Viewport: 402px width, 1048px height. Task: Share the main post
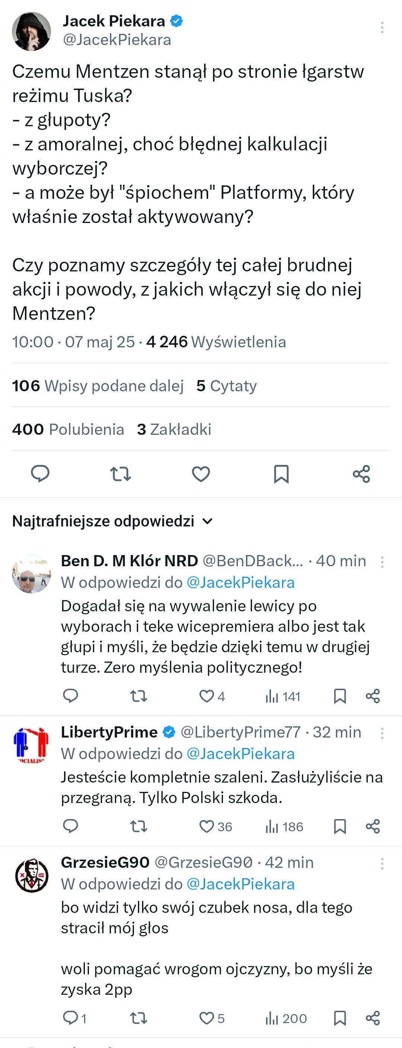pos(361,474)
